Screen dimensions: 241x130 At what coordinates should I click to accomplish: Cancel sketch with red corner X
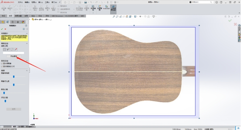pyautogui.click(x=235, y=24)
